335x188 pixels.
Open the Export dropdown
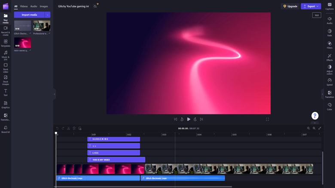(311, 6)
